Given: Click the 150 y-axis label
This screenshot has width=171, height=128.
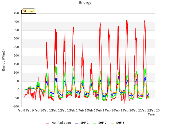Looking at the screenshot, I should click(16, 64).
